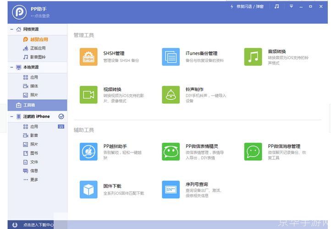This screenshot has height=229, width=331.
Task: Click the device connected checkmark icon
Action: point(61,116)
